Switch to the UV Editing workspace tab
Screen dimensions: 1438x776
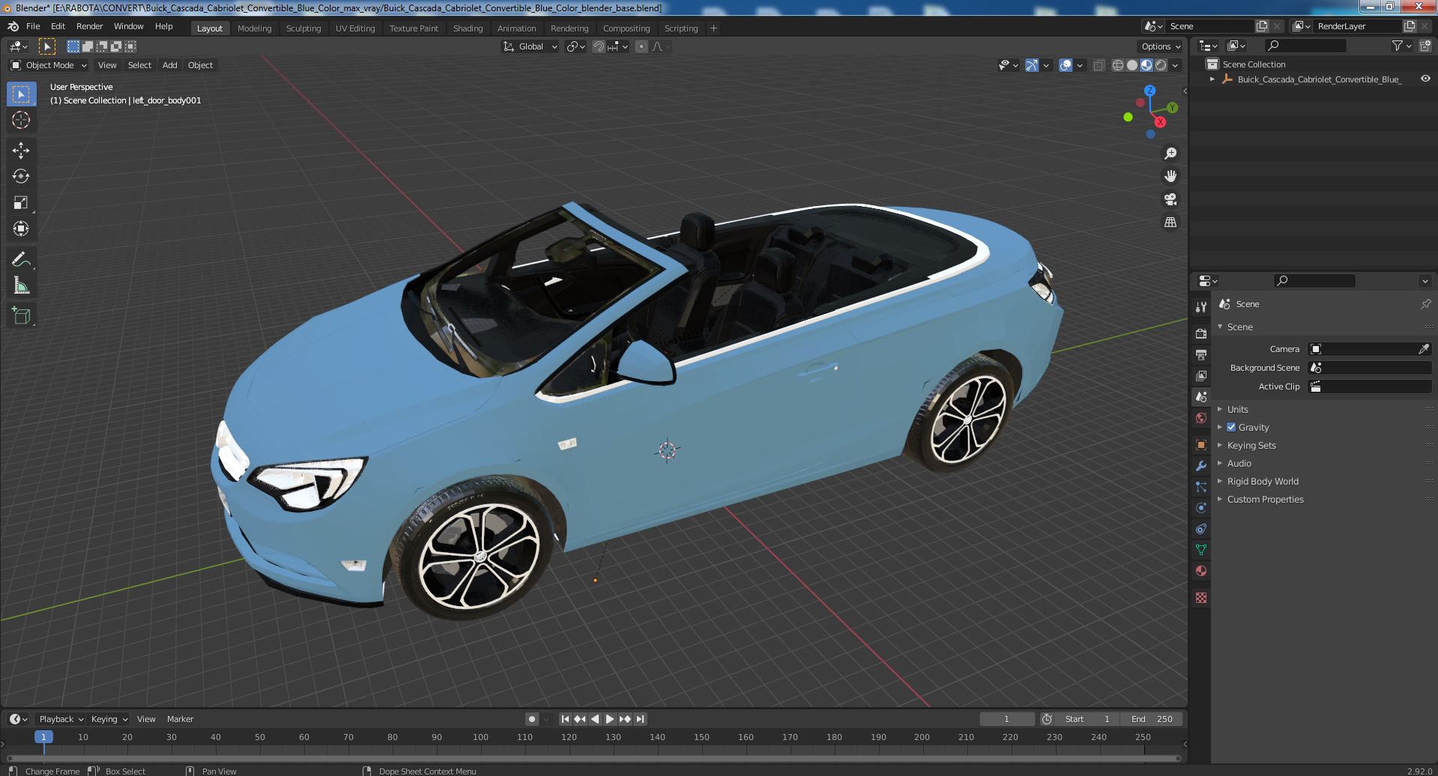[x=355, y=28]
